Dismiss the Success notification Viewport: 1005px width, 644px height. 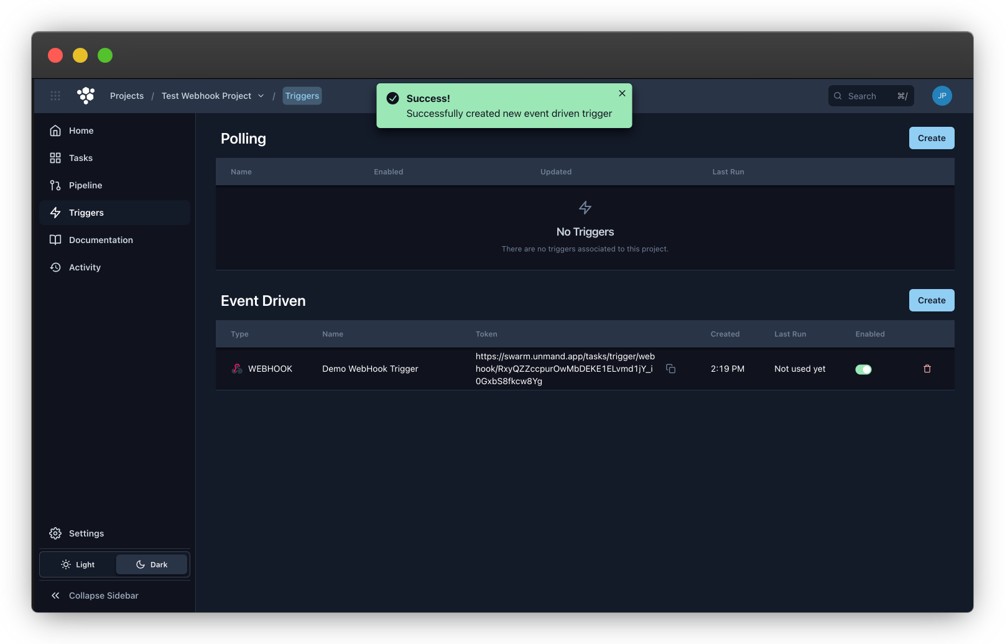pyautogui.click(x=622, y=93)
